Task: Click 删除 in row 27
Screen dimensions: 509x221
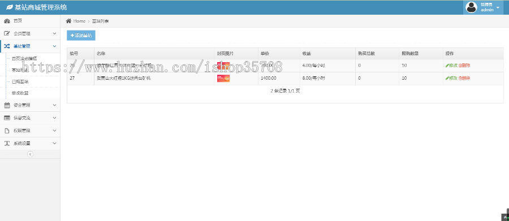Action: pyautogui.click(x=464, y=78)
